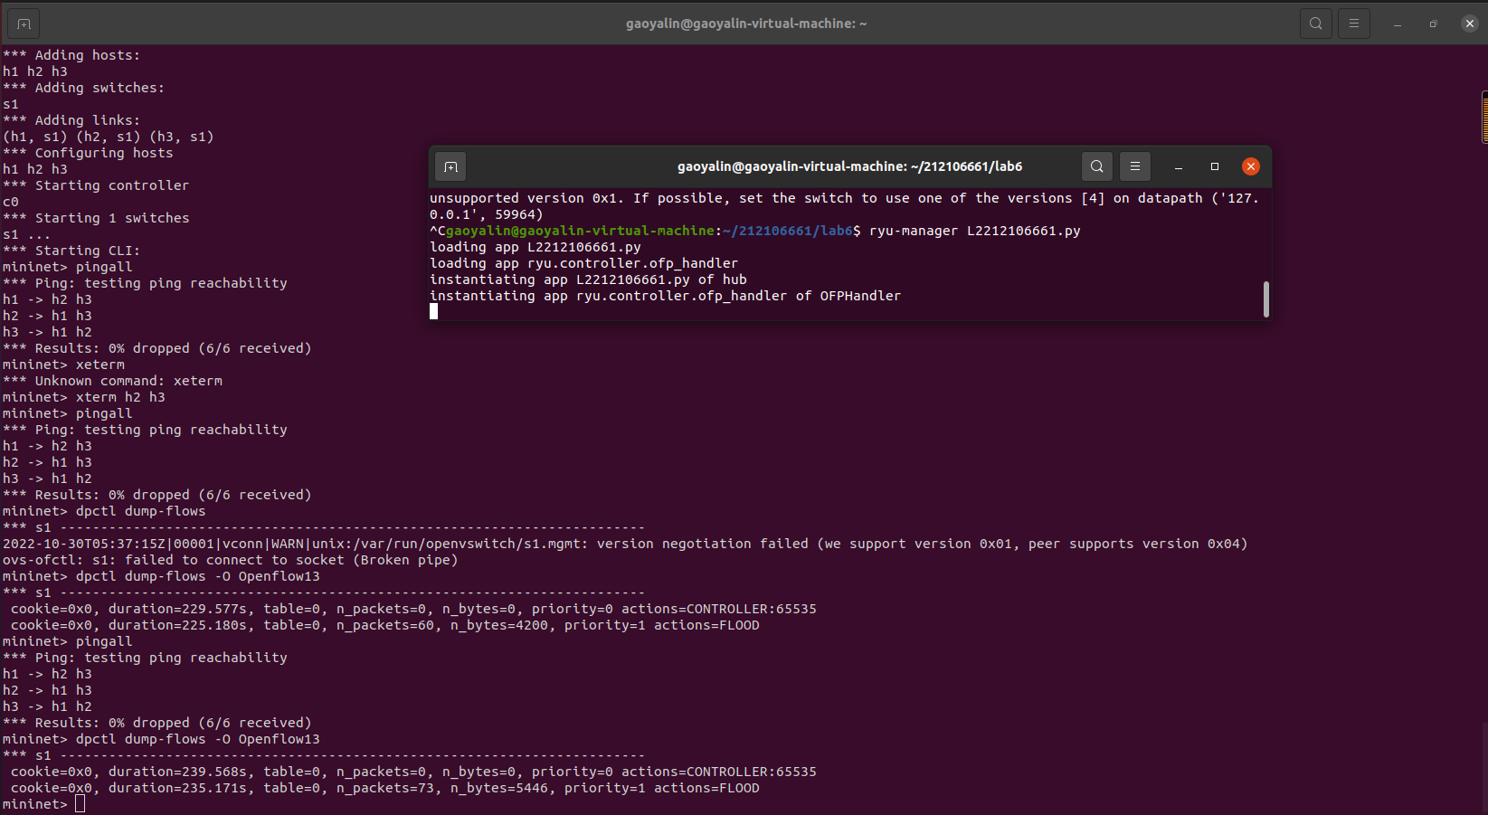The width and height of the screenshot is (1488, 815).
Task: Maximize the lab6 terminal window
Action: tap(1215, 166)
